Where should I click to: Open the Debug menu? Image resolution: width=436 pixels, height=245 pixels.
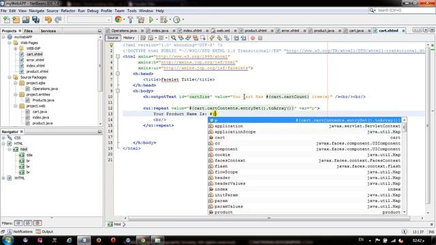[x=93, y=11]
